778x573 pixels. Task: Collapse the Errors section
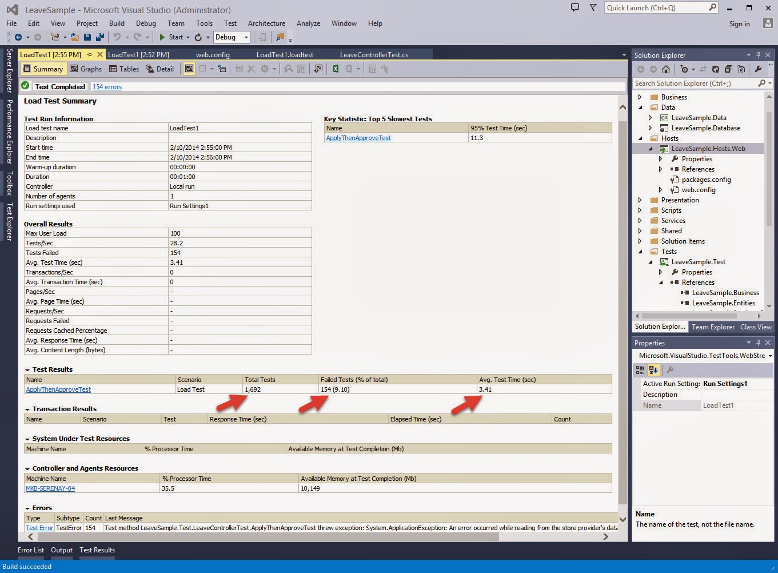pyautogui.click(x=27, y=508)
